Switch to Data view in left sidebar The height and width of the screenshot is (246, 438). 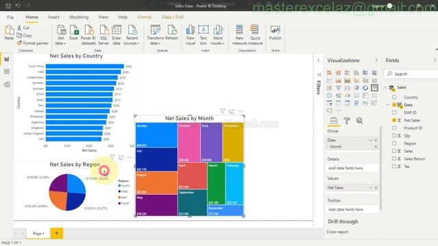7,72
